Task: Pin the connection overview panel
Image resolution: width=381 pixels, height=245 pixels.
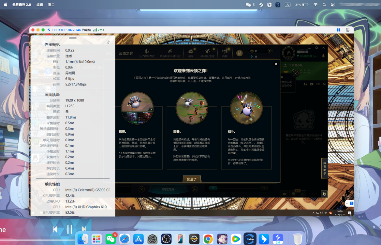Action: pos(108,43)
